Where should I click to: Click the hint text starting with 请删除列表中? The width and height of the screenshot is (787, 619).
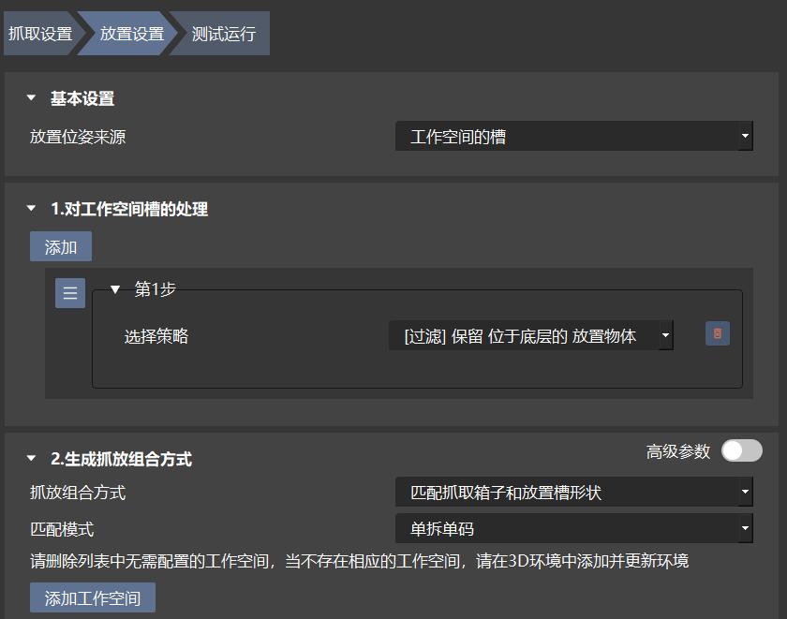tap(360, 561)
